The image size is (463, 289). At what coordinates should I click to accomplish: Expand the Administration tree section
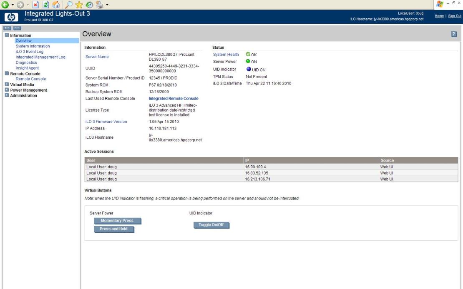pyautogui.click(x=7, y=95)
